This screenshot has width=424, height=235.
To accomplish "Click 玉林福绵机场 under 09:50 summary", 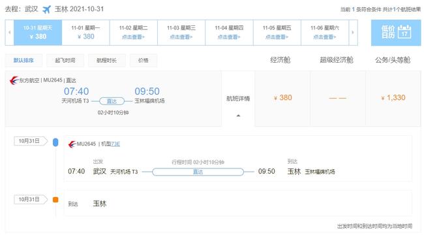I will coord(149,101).
